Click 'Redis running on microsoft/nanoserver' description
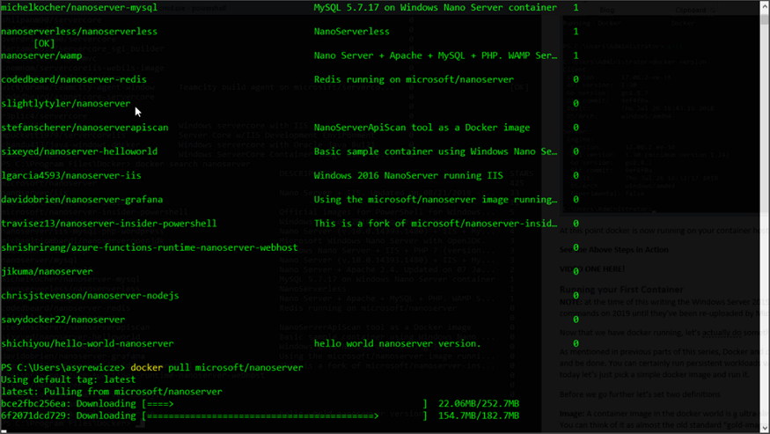This screenshot has height=434, width=770. tap(414, 79)
